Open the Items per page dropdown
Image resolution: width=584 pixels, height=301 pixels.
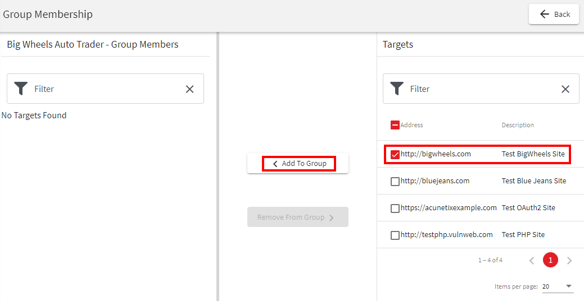558,286
